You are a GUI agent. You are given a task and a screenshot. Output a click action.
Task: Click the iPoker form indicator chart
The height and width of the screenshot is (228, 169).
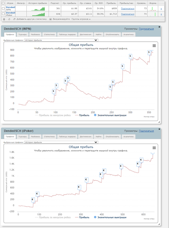(153, 14)
